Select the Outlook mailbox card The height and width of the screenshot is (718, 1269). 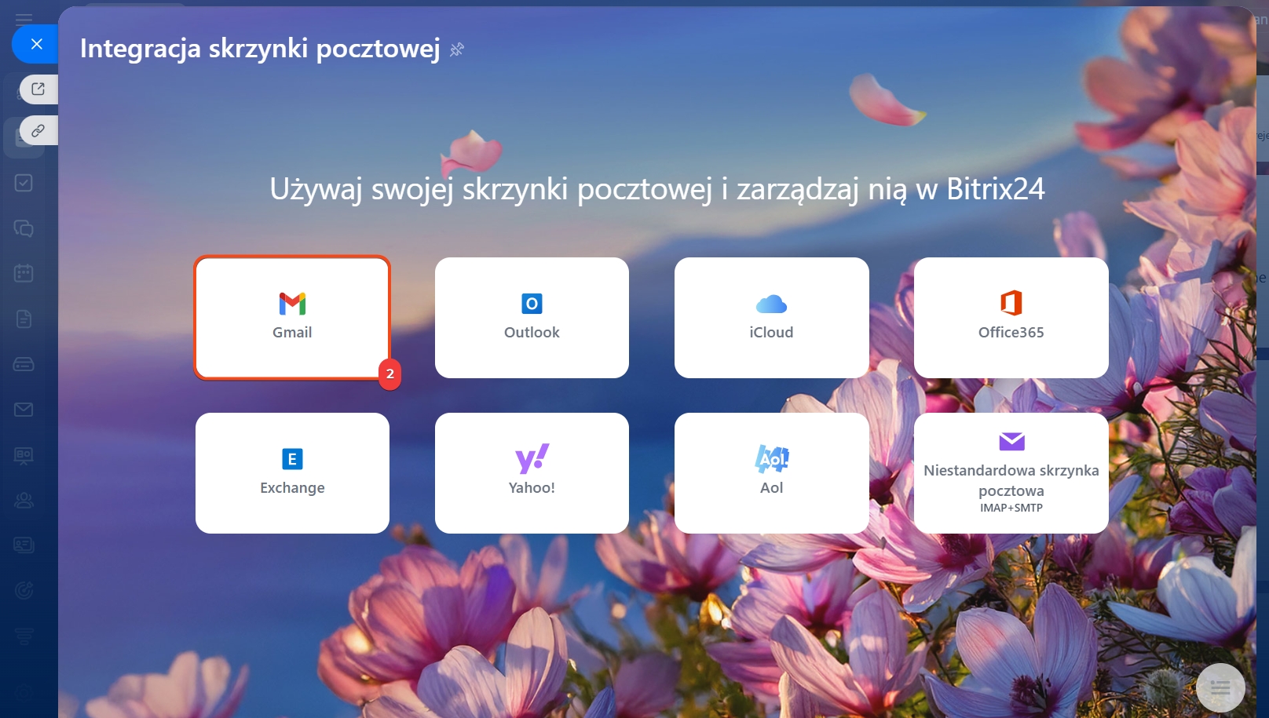point(532,318)
